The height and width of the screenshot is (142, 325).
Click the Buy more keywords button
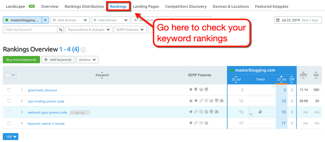tap(21, 60)
